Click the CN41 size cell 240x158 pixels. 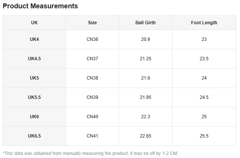click(x=92, y=136)
